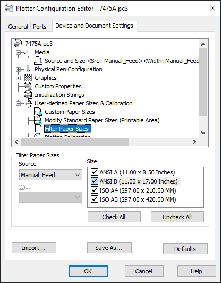221x283 pixels.
Task: Open the Ports tab
Action: 40,27
